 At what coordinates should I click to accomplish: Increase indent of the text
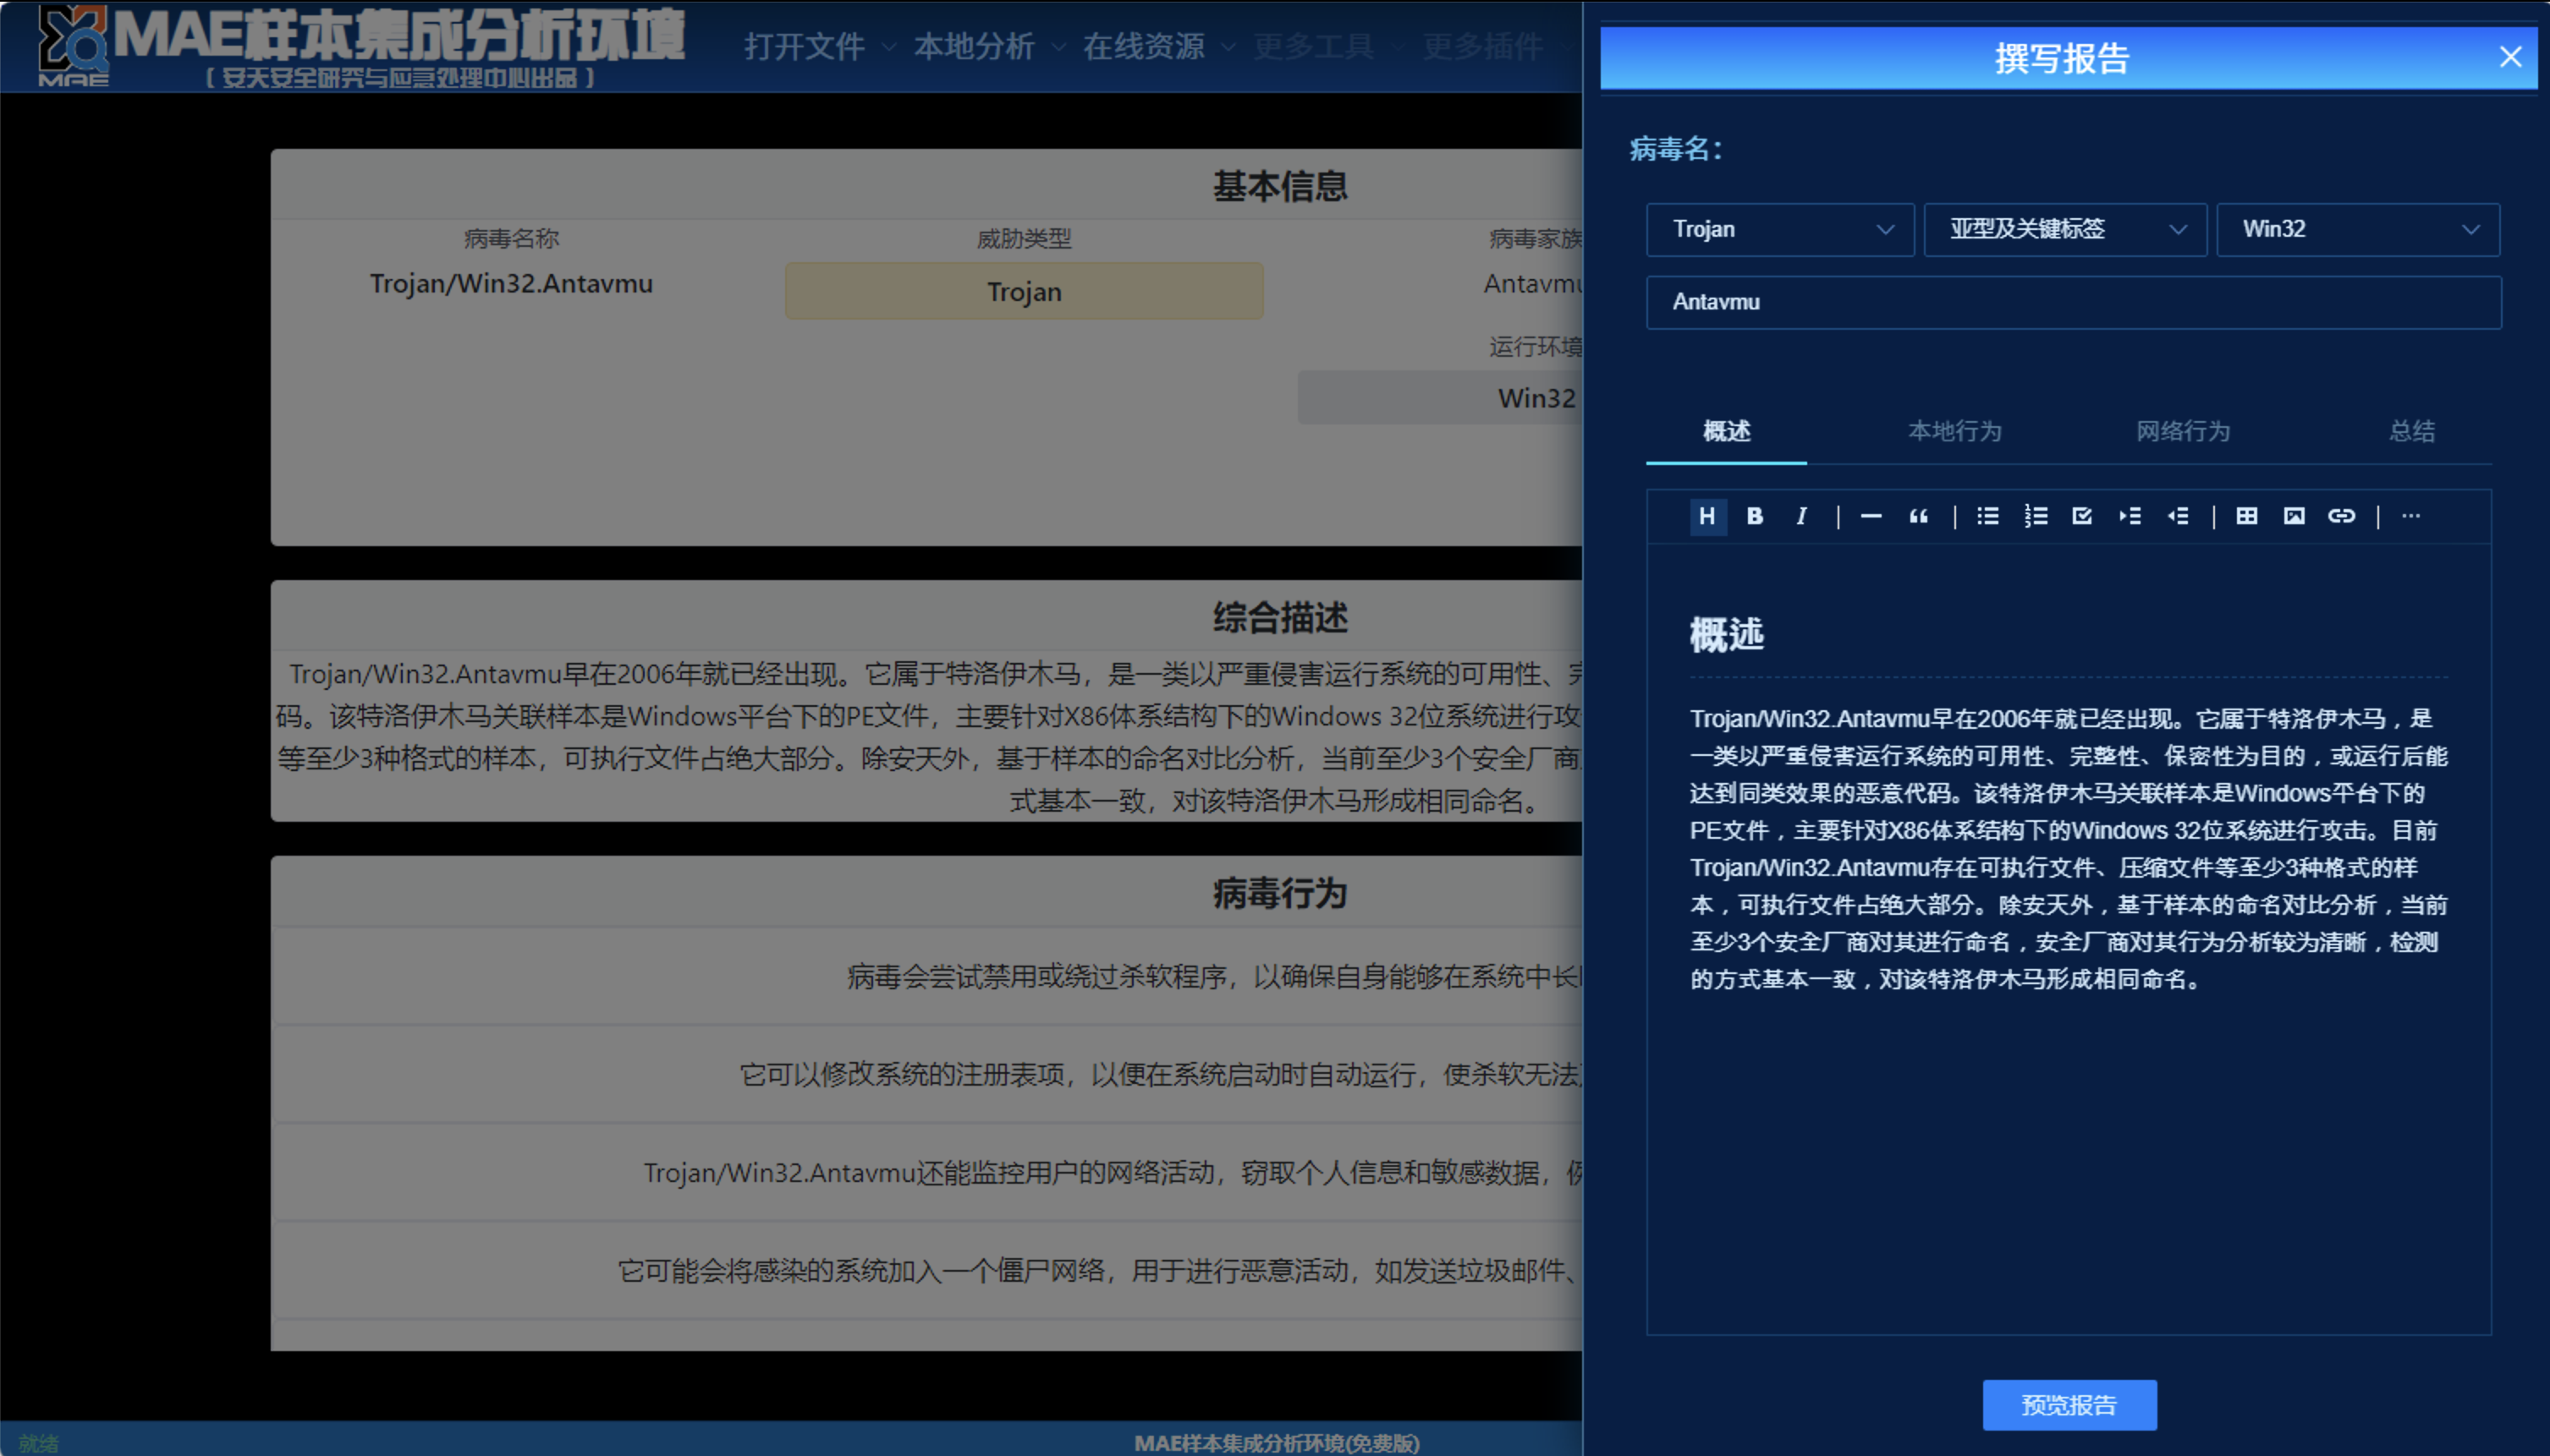(2130, 516)
